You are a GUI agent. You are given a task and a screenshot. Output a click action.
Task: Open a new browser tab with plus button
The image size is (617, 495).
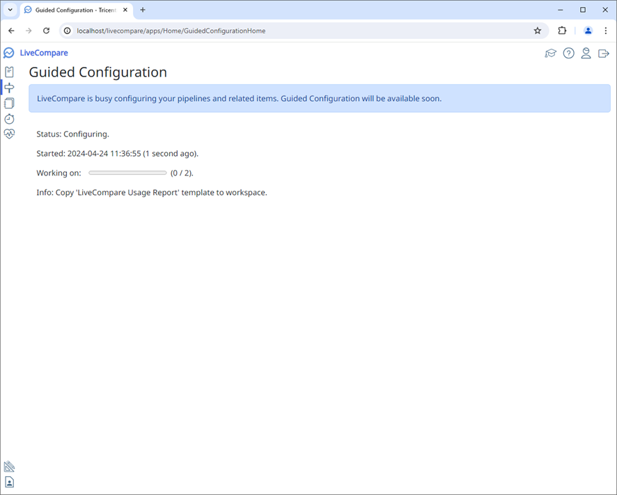point(142,10)
